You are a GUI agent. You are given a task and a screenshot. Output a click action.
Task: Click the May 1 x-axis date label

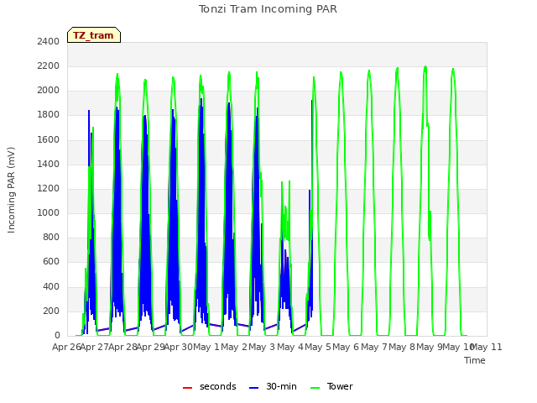[206, 347]
